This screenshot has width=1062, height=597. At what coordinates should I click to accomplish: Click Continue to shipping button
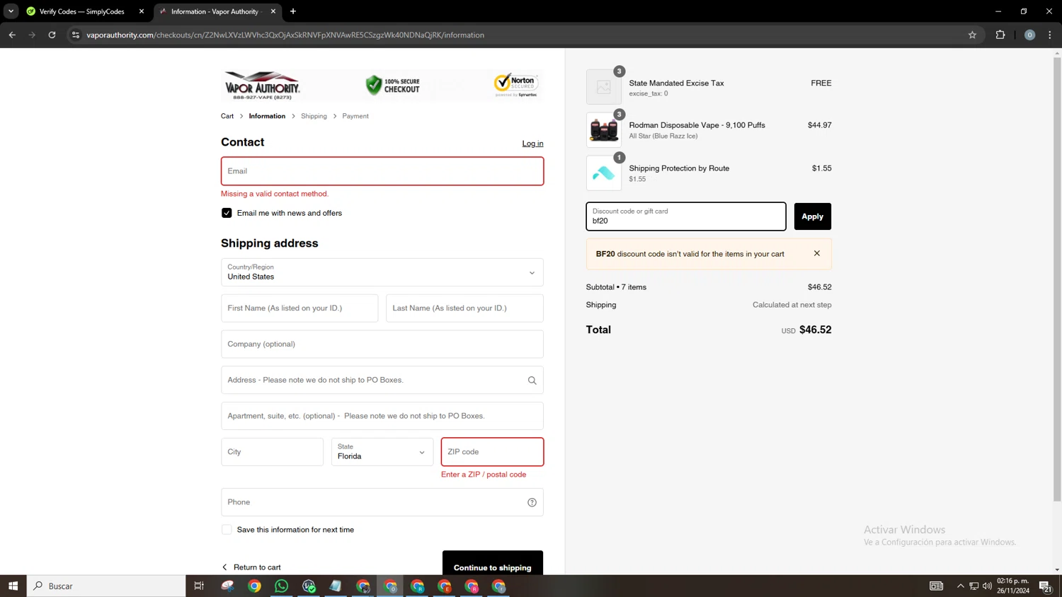pyautogui.click(x=493, y=564)
